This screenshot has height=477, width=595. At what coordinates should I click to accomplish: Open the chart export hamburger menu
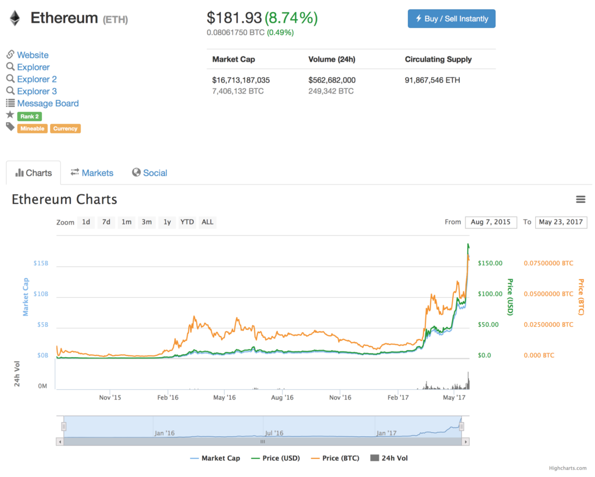pos(580,199)
